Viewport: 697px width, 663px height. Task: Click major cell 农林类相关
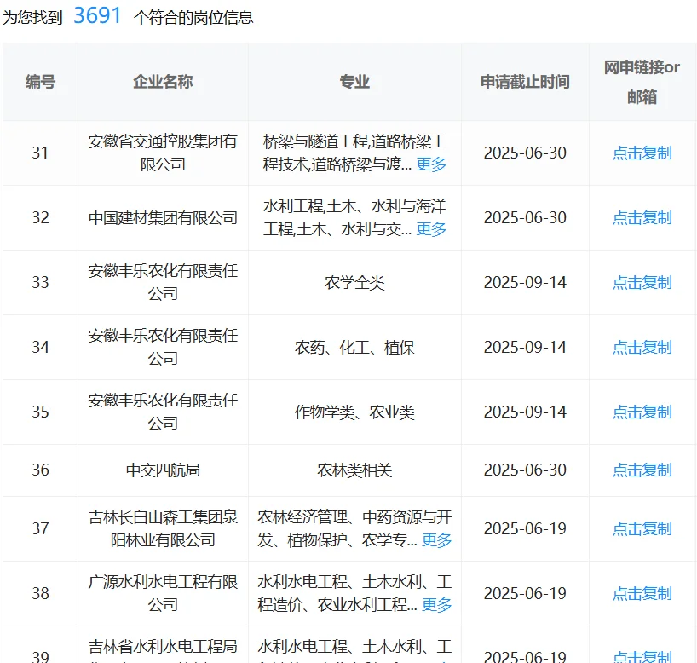tap(354, 470)
